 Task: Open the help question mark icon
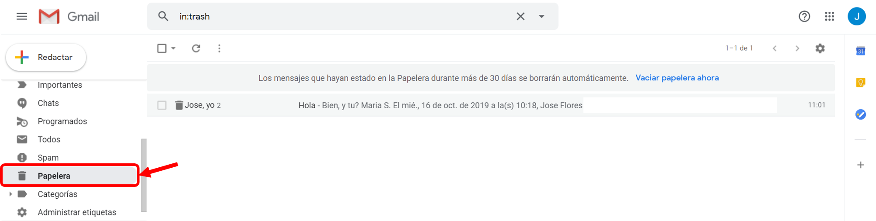(x=804, y=17)
